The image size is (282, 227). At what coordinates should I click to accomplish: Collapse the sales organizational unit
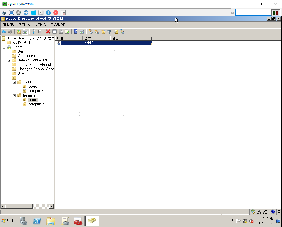coord(14,82)
